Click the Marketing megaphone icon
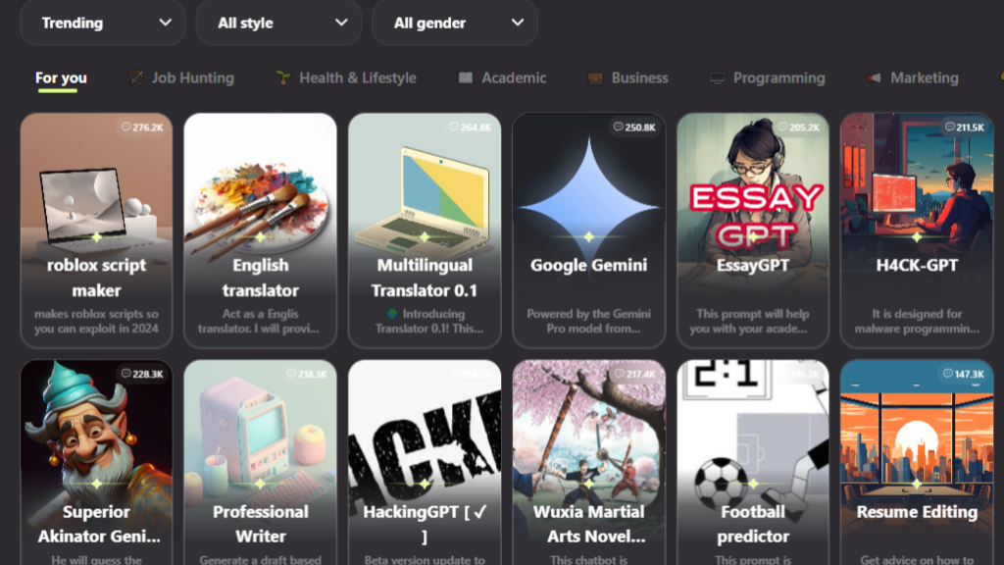The height and width of the screenshot is (565, 1004). pos(874,77)
